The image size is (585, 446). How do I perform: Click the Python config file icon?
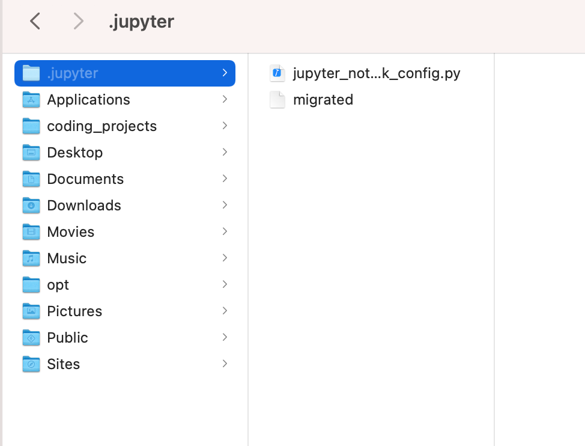pos(277,73)
